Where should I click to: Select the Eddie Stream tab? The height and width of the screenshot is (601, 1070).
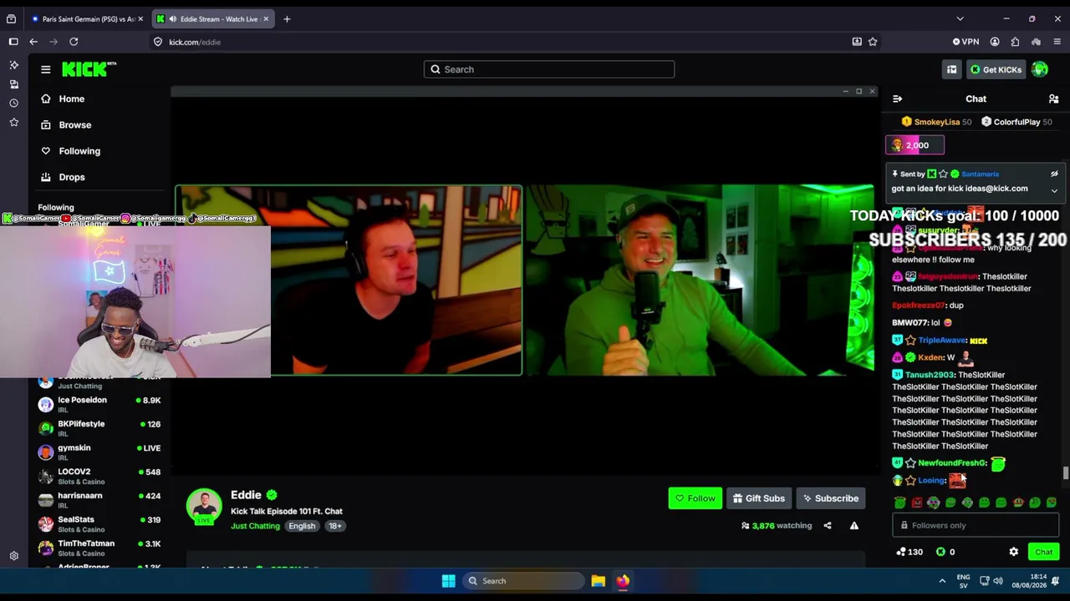point(212,18)
